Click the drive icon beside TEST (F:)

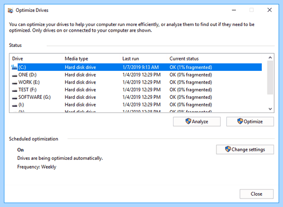pos(15,91)
